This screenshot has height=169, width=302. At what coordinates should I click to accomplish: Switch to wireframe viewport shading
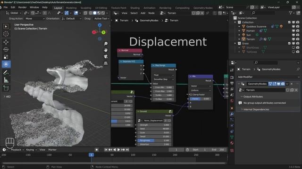click(91, 13)
